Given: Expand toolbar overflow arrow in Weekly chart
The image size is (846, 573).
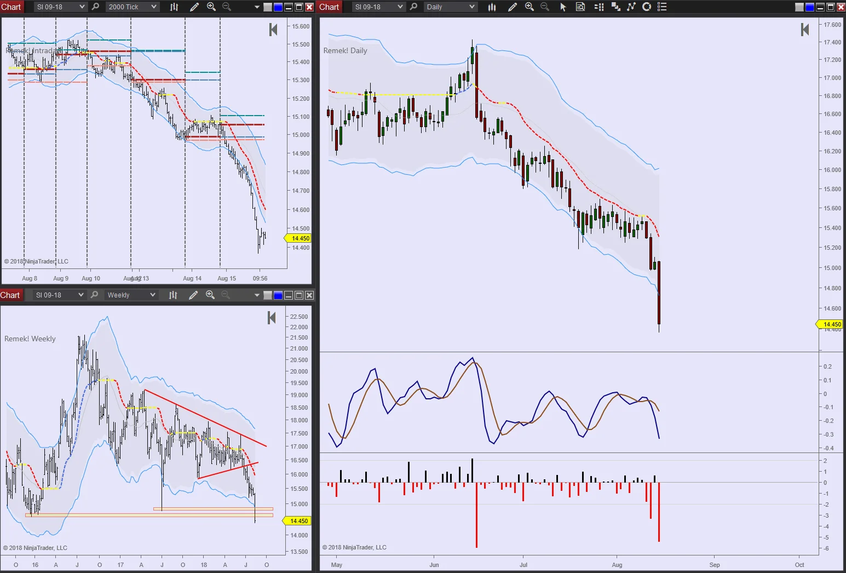Looking at the screenshot, I should (x=257, y=295).
